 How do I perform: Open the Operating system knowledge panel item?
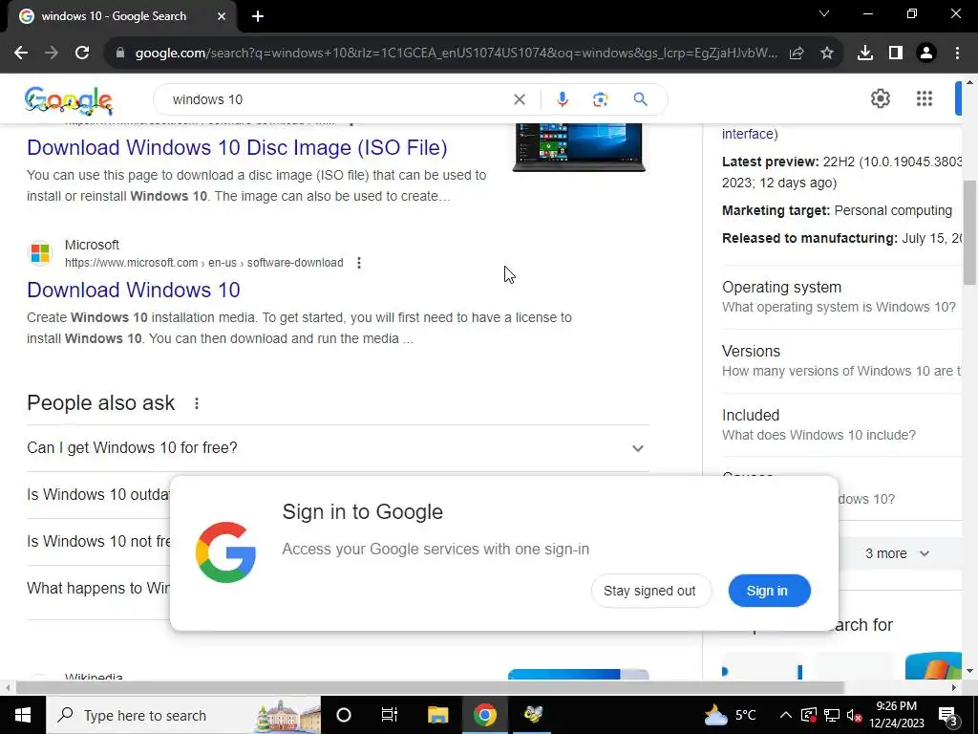tap(841, 297)
